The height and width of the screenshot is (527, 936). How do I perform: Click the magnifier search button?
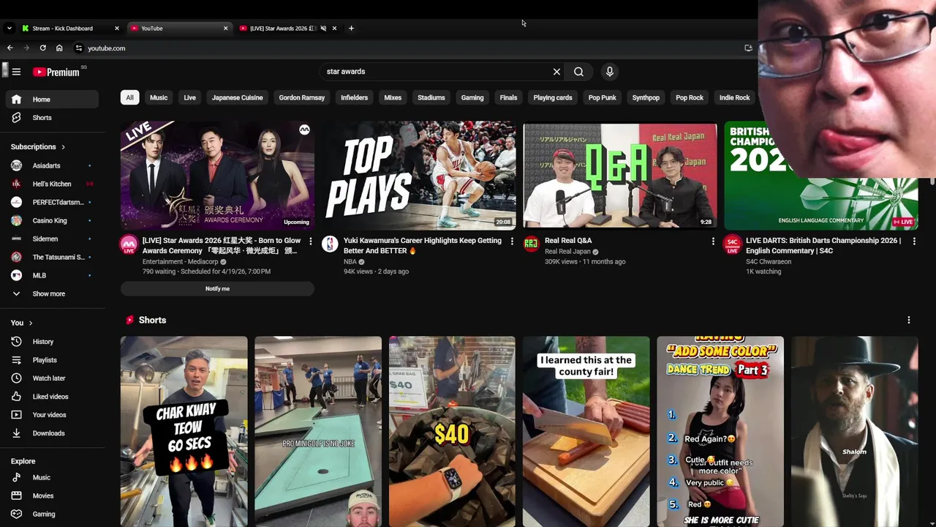[x=578, y=72]
